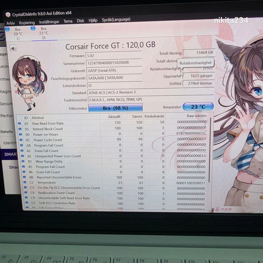Image resolution: width=263 pixels, height=263 pixels.
Task: Click the status dot for Uncorrectable Soft Read Error Rate
Action: point(26,198)
